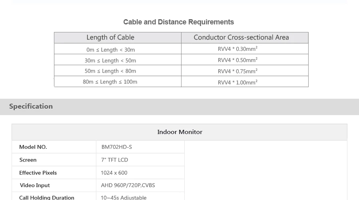Click the Model NO. row label

33,147
